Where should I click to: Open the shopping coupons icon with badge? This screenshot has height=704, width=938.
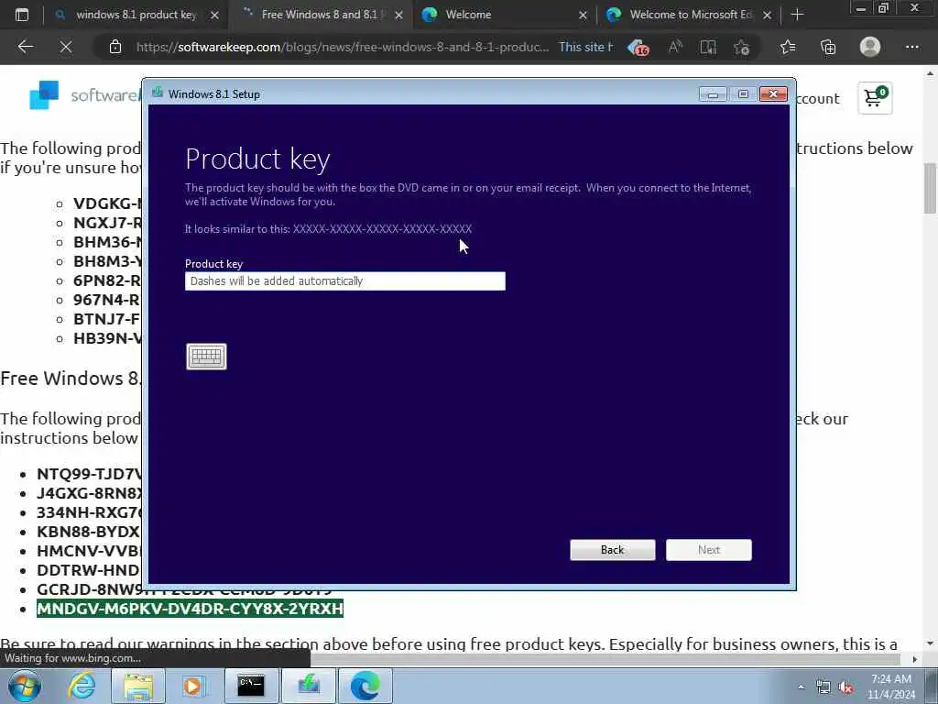[638, 48]
